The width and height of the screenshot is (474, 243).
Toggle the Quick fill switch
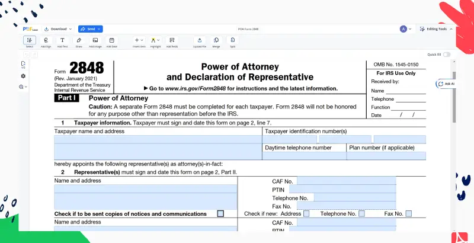447,55
